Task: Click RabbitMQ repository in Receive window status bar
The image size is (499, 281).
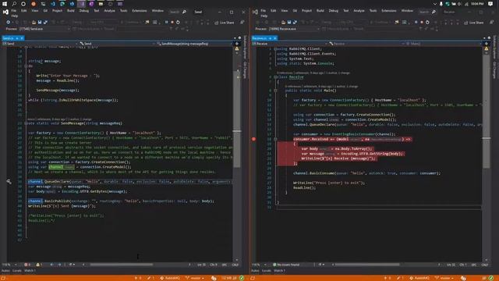Action: pyautogui.click(x=419, y=278)
